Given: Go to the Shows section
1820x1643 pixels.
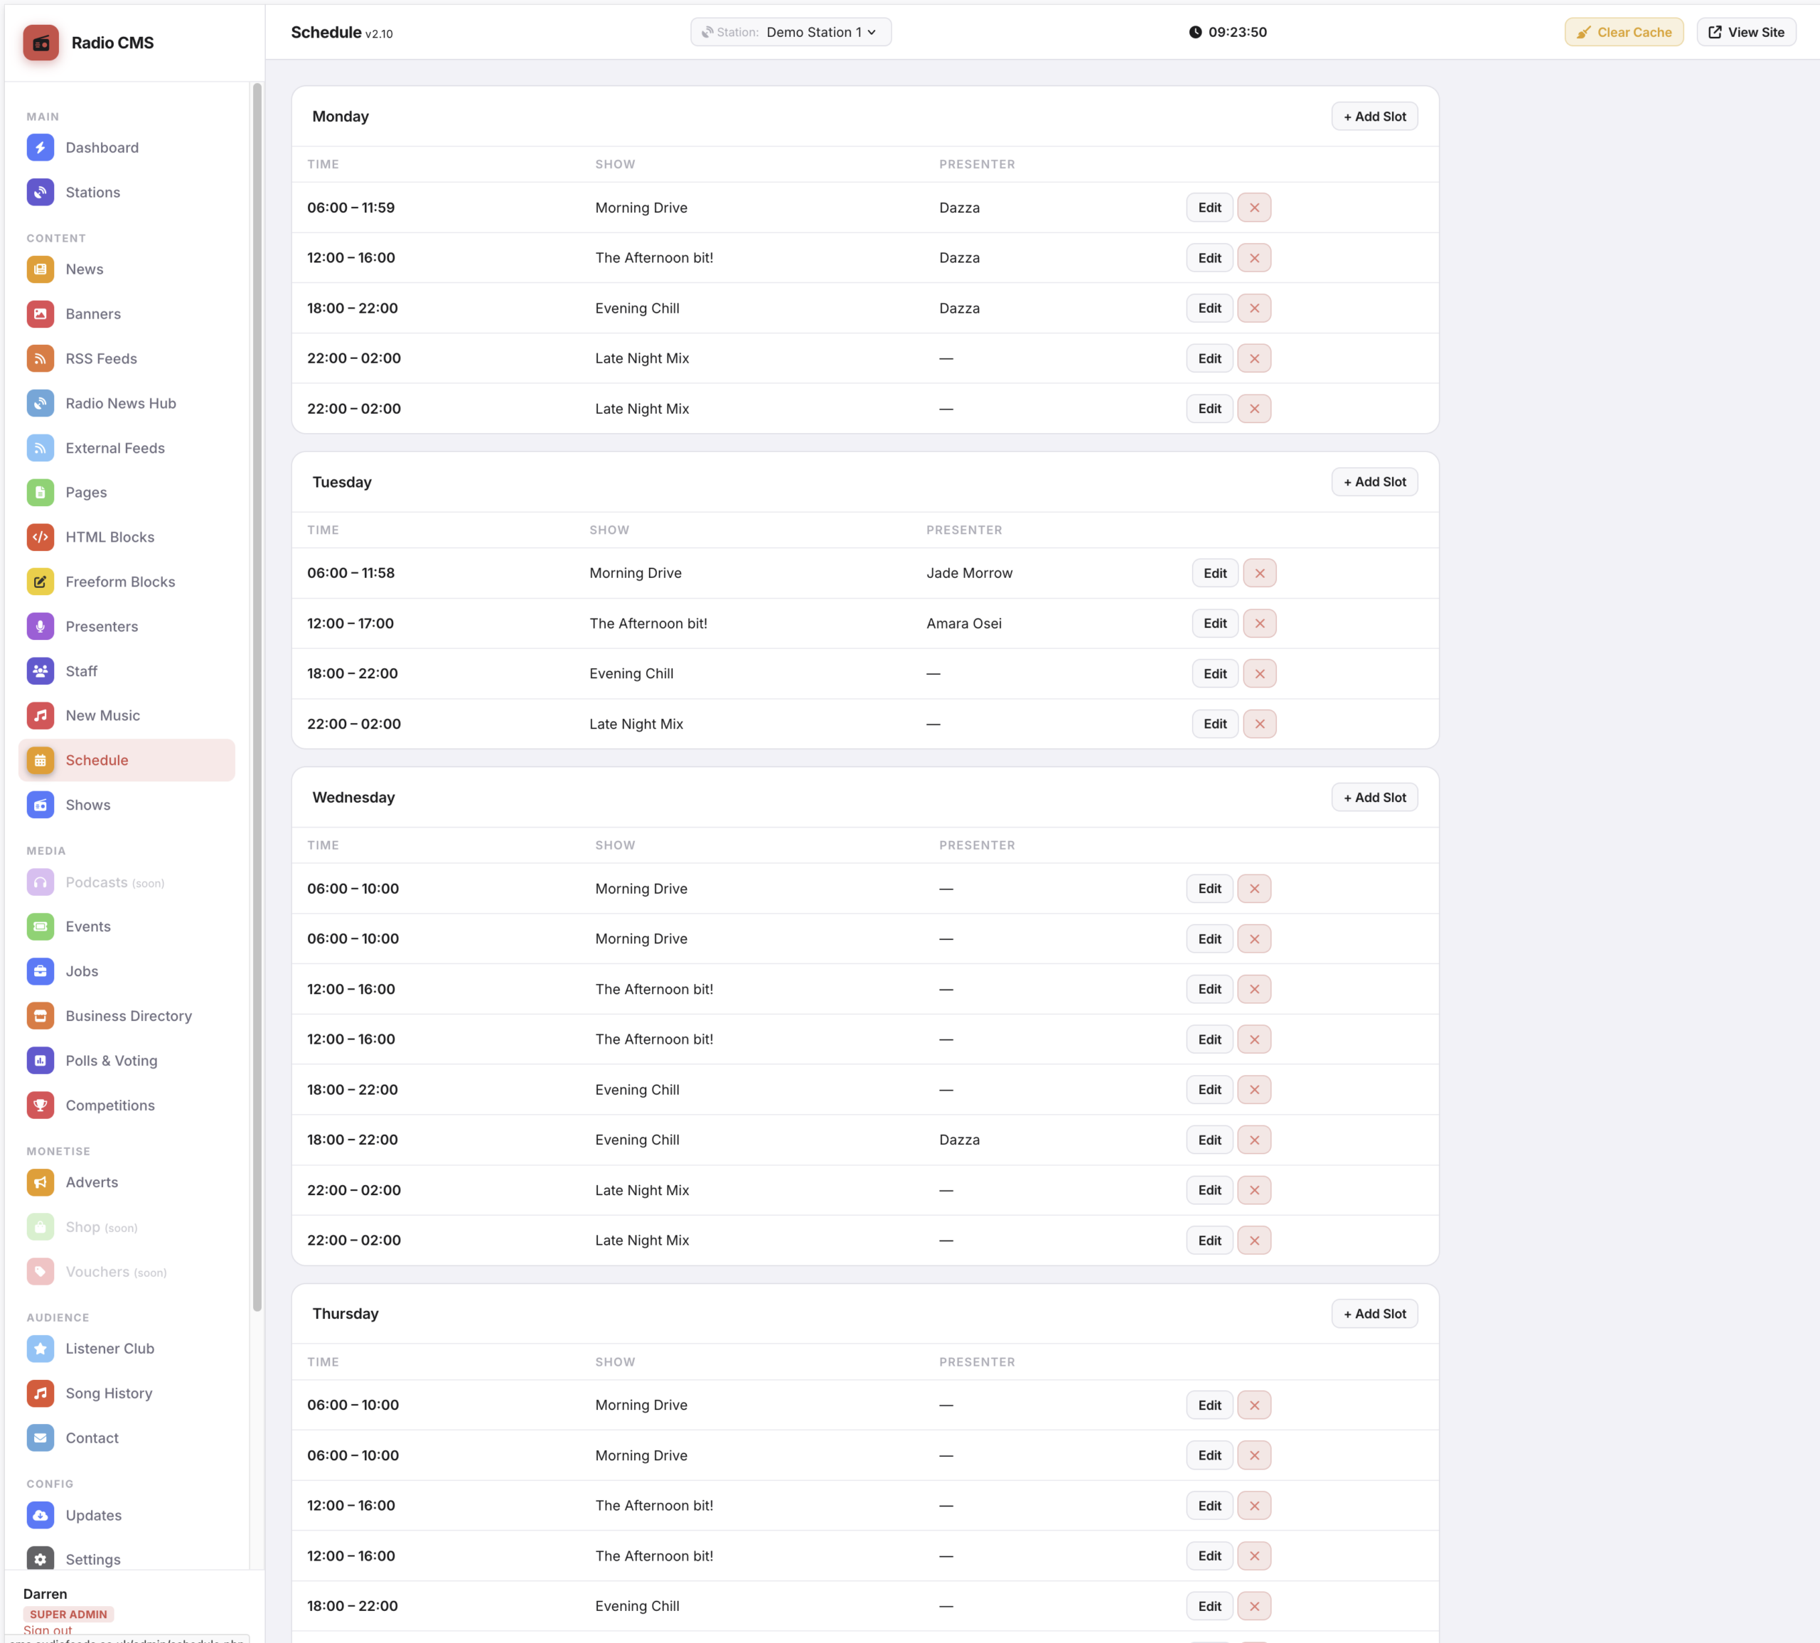Looking at the screenshot, I should click(x=87, y=804).
